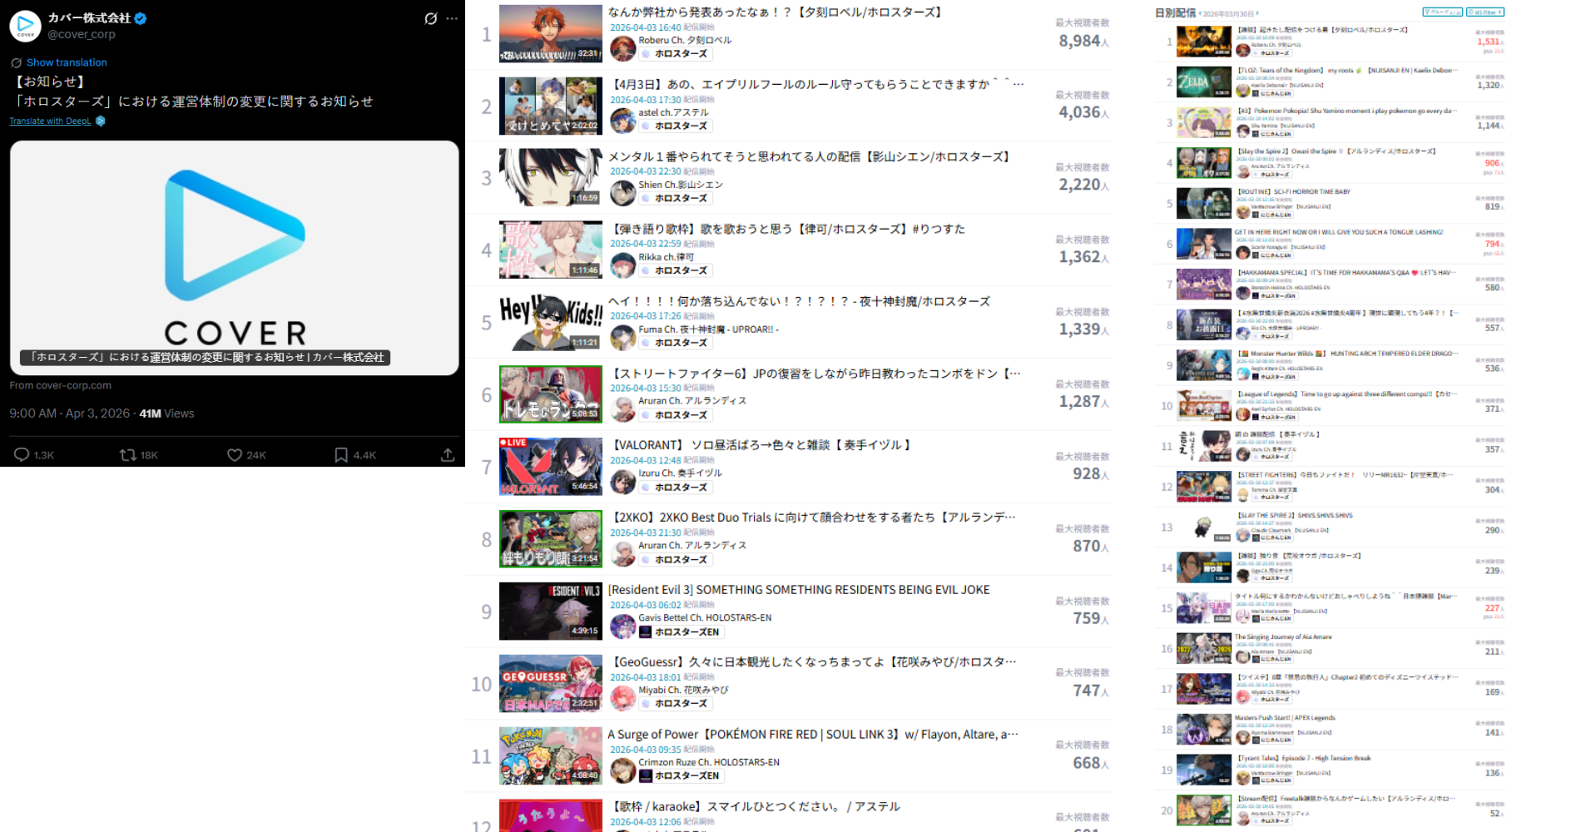Click the Show translation link
The height and width of the screenshot is (832, 1581).
tap(67, 62)
